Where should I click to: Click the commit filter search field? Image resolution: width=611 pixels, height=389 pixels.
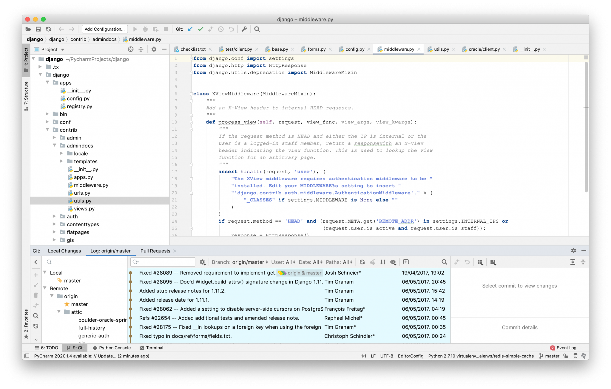(163, 262)
